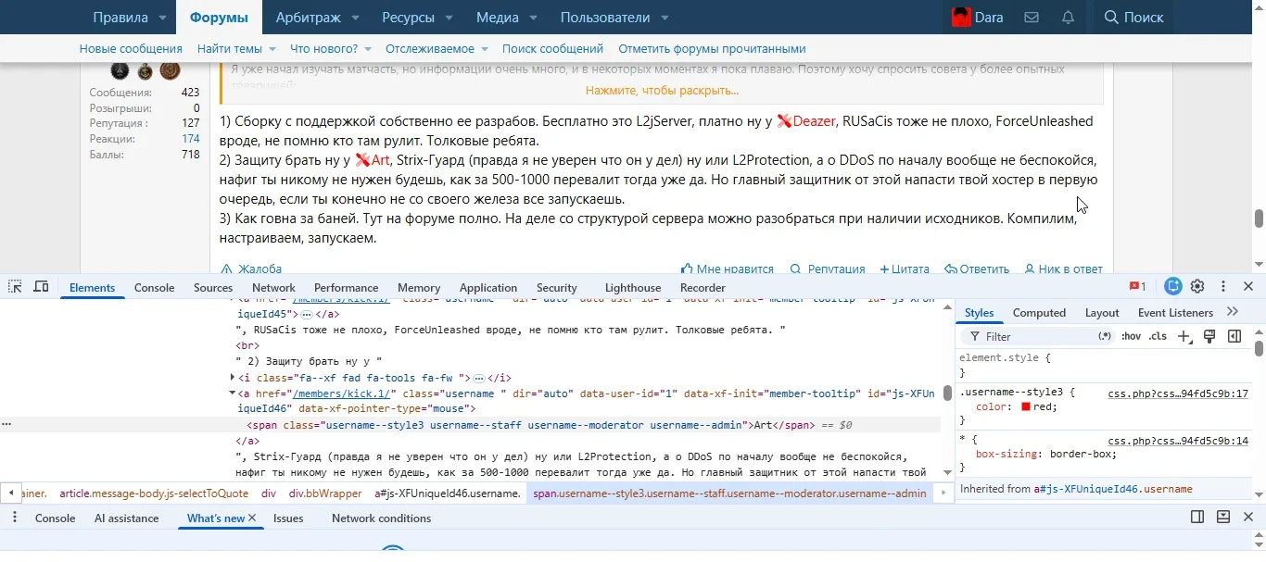This screenshot has width=1266, height=562.
Task: Toggle drawer vertical orientation icon
Action: click(x=1197, y=518)
